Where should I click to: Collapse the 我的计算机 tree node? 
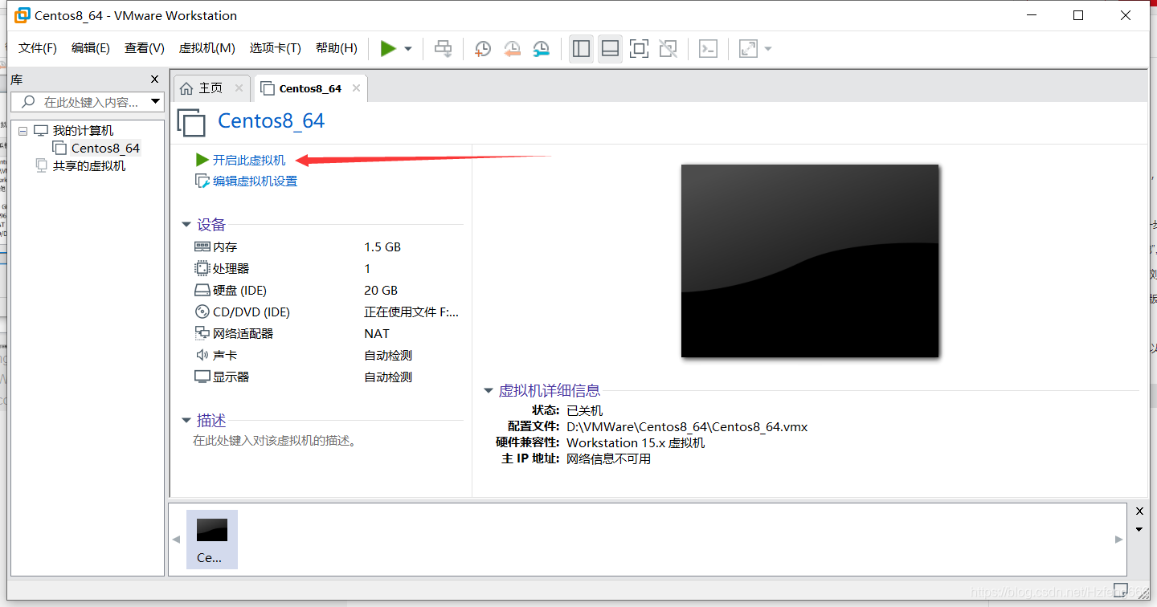pos(22,131)
